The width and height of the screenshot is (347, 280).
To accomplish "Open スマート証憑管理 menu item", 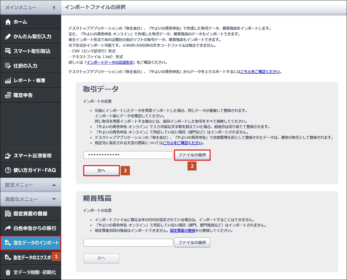I will tap(30, 156).
